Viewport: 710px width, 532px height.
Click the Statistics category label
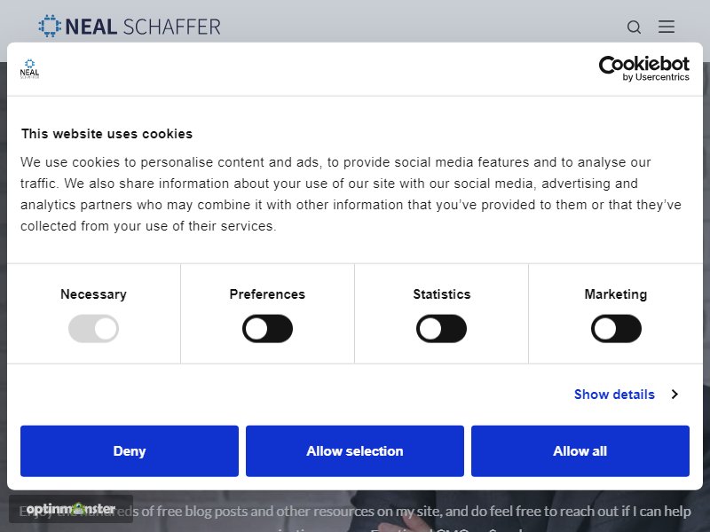pyautogui.click(x=441, y=294)
